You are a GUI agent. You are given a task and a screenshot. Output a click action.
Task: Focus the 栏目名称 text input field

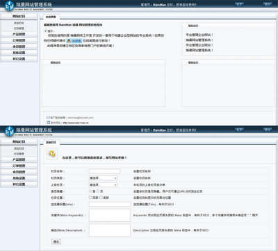click(x=104, y=171)
